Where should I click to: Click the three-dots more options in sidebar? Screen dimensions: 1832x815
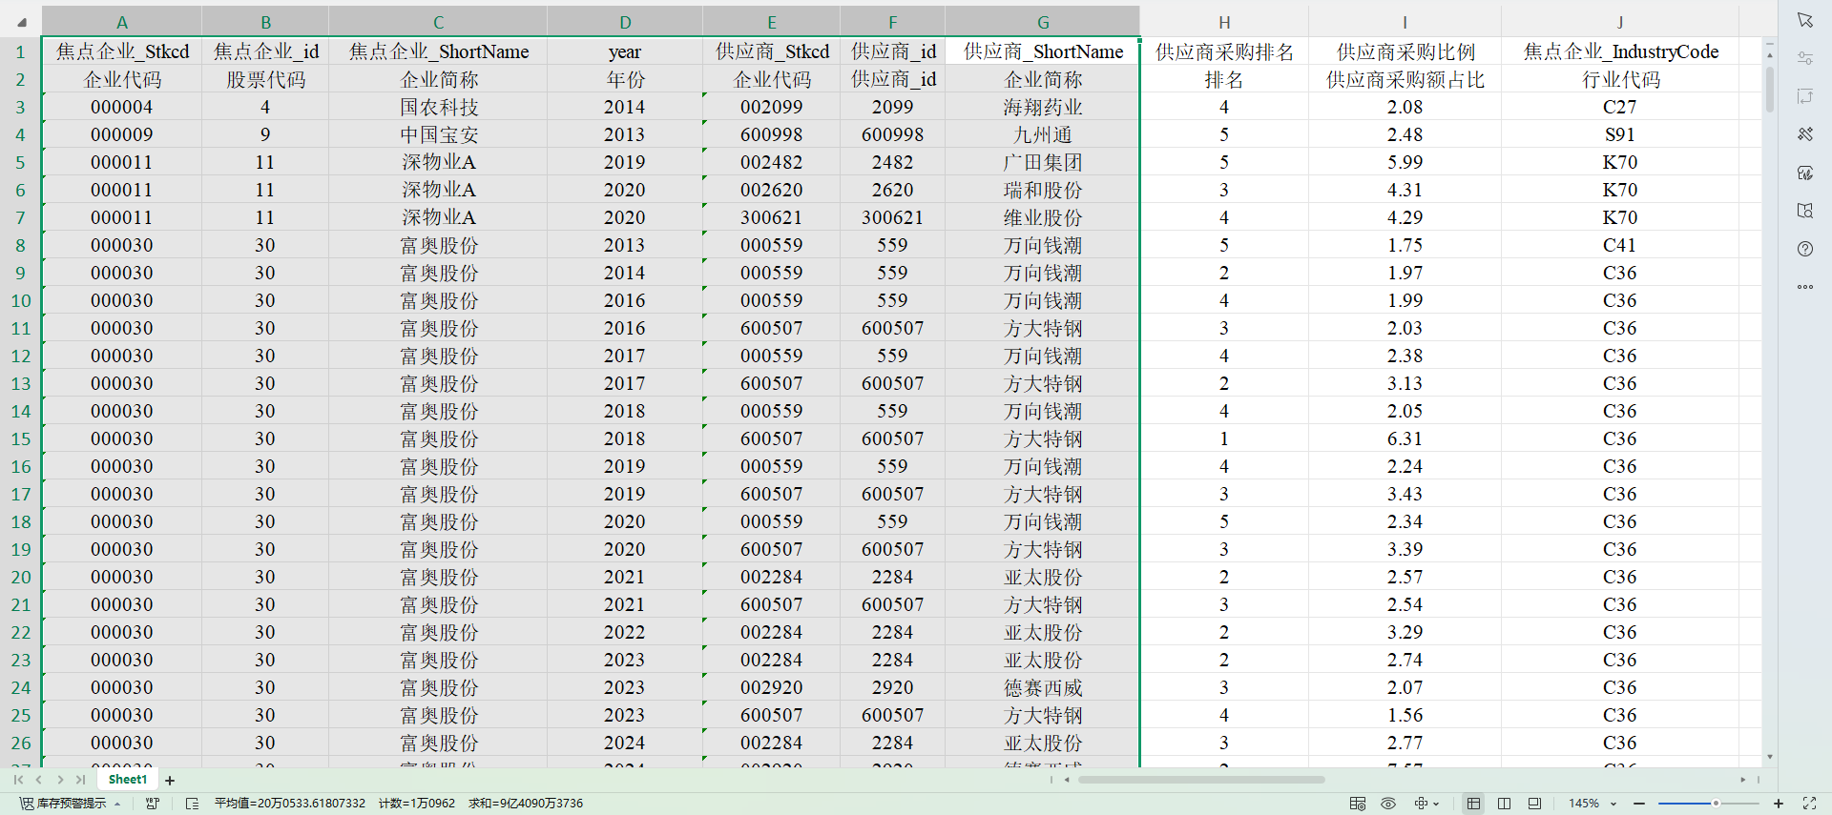click(x=1804, y=287)
